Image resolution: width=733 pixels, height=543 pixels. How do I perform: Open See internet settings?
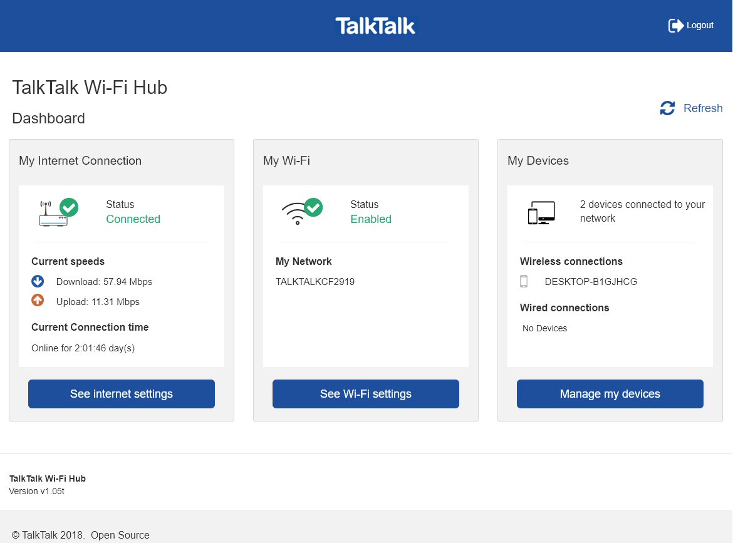122,394
